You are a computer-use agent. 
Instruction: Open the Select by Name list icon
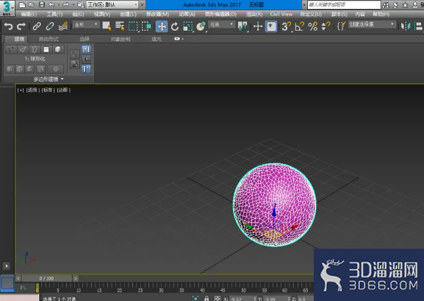pyautogui.click(x=120, y=26)
